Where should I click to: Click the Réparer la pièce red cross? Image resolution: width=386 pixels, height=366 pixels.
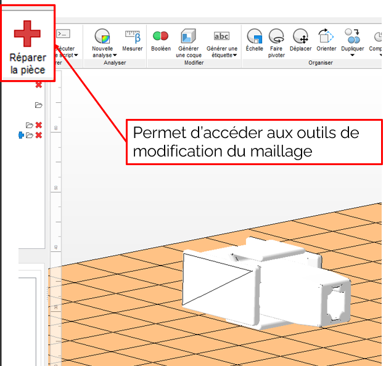[27, 34]
